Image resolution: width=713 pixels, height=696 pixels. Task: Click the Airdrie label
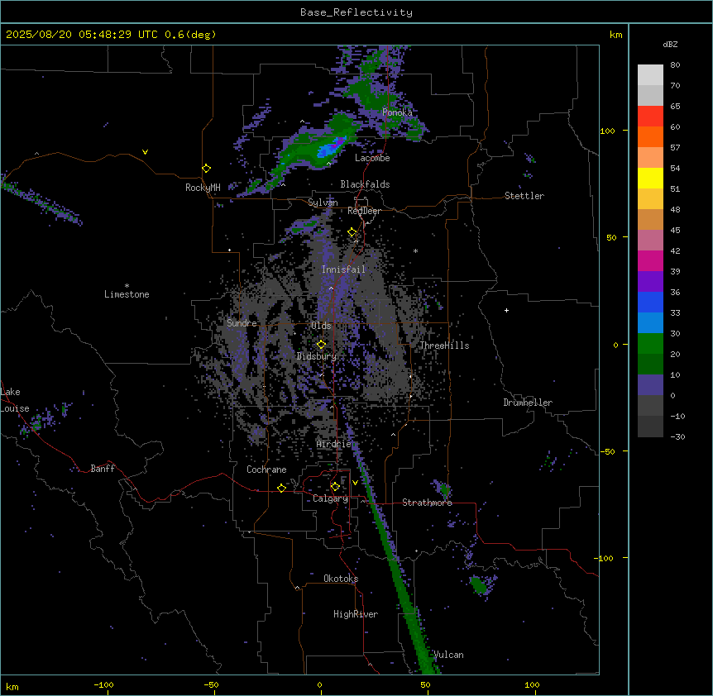pos(334,444)
